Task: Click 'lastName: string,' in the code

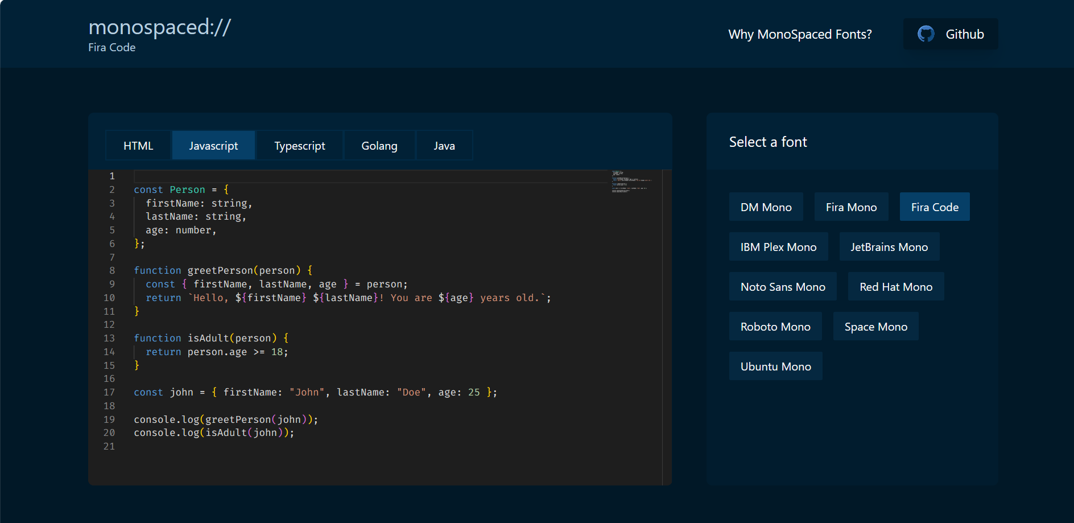Action: point(196,216)
